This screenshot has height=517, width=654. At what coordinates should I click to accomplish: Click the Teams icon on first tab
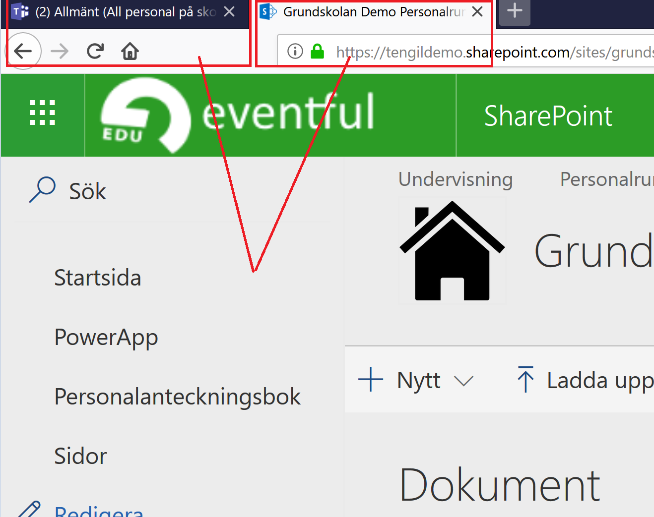20,11
